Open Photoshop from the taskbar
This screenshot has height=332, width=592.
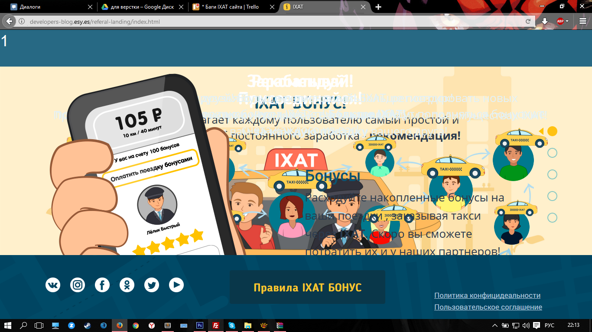pyautogui.click(x=200, y=325)
